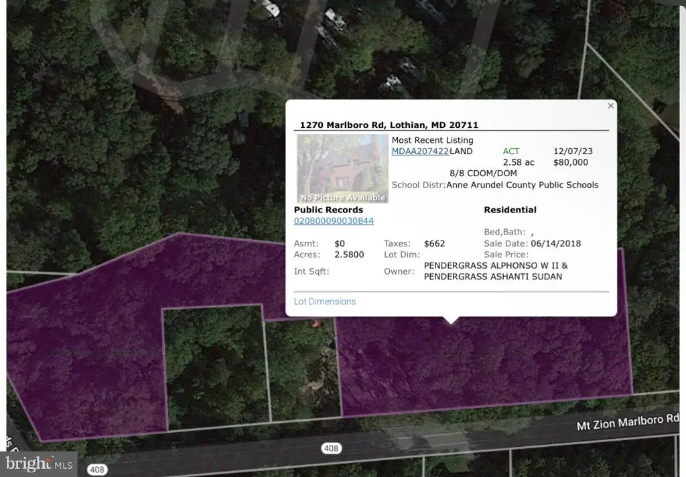This screenshot has height=477, width=686.
Task: Click the Route 408 shield near Mt Zion
Action: [331, 448]
